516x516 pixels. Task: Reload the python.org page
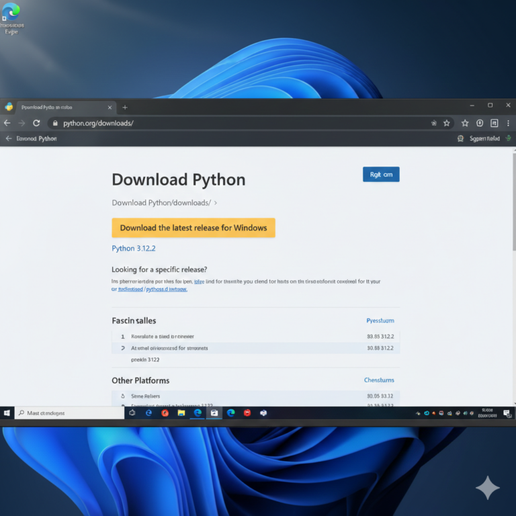click(36, 123)
